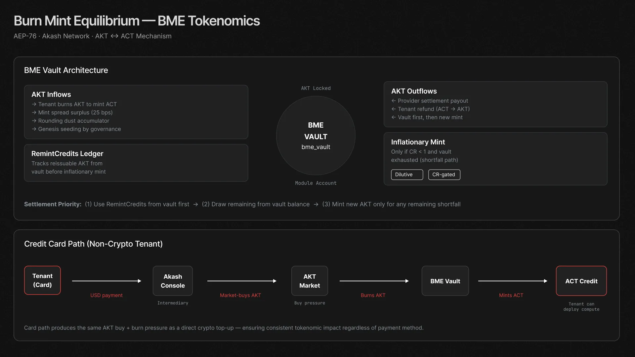
Task: Toggle the Dilutive badge
Action: point(406,175)
